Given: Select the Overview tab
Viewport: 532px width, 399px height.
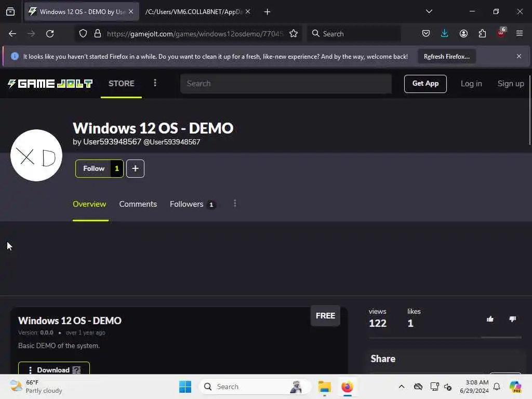Looking at the screenshot, I should (x=89, y=204).
